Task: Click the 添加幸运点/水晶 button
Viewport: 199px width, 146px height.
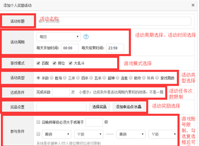Action: tap(129, 107)
